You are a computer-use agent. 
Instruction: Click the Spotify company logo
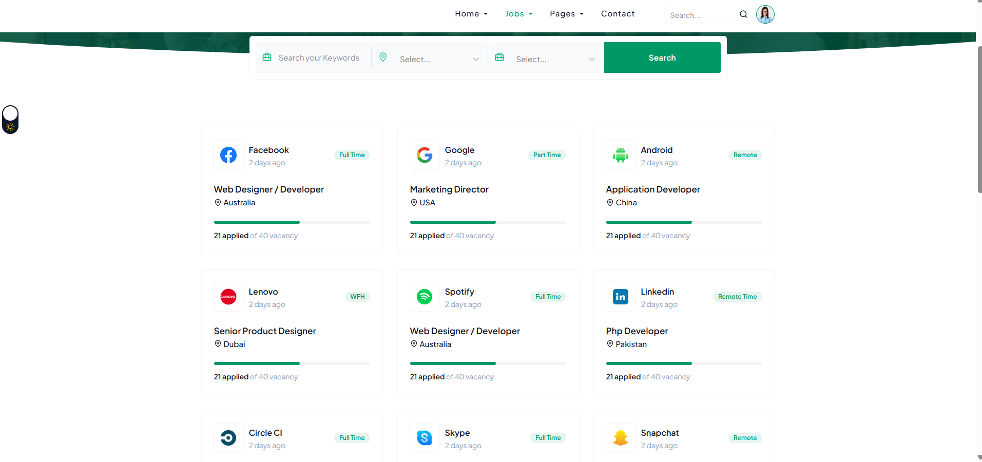pyautogui.click(x=425, y=297)
